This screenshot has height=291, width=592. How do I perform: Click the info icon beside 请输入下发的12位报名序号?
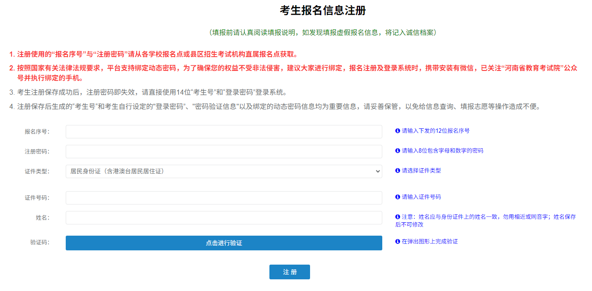point(398,131)
